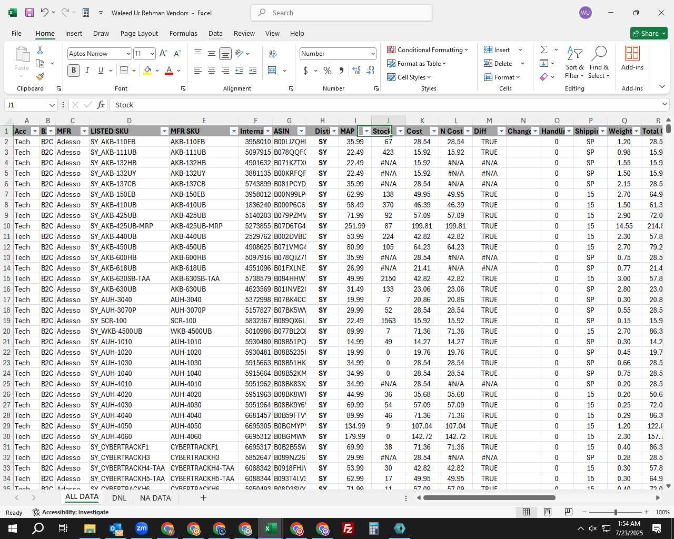Open the File menu

point(16,33)
